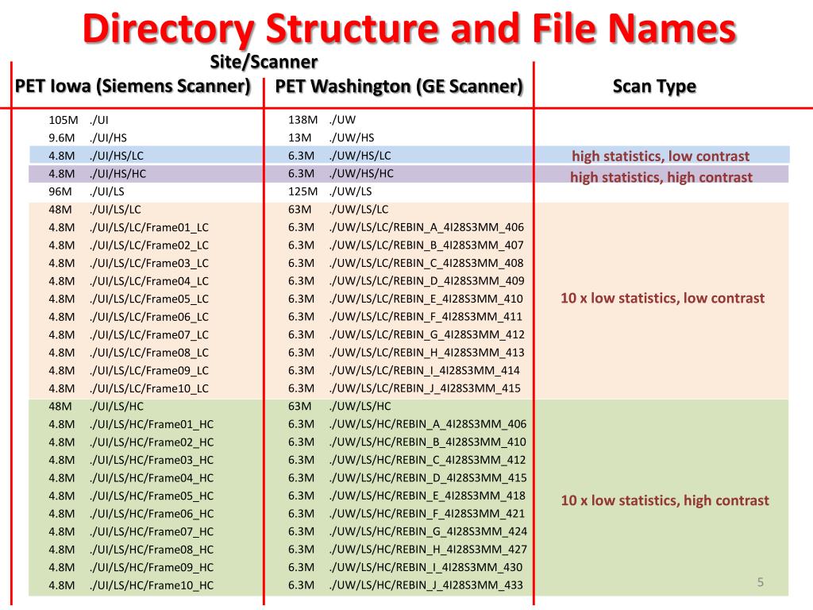This screenshot has width=813, height=610.
Task: Click the './UW' root directory entry
Action: click(342, 120)
